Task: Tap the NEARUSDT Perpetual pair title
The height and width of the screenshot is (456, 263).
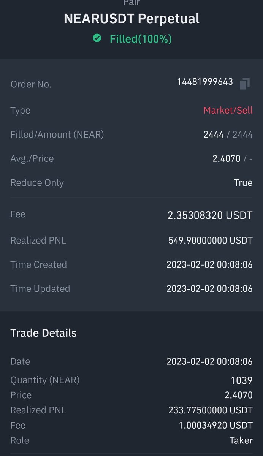Action: coord(131,19)
